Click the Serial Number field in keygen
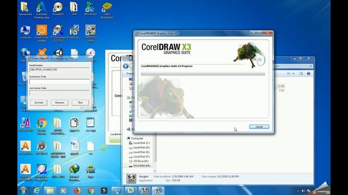This screenshot has height=195, width=348. (x=59, y=70)
